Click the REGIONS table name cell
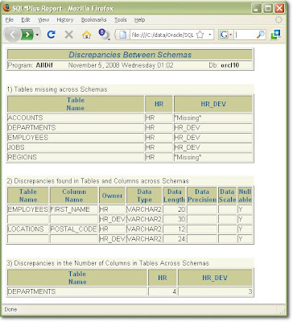 [x=76, y=157]
